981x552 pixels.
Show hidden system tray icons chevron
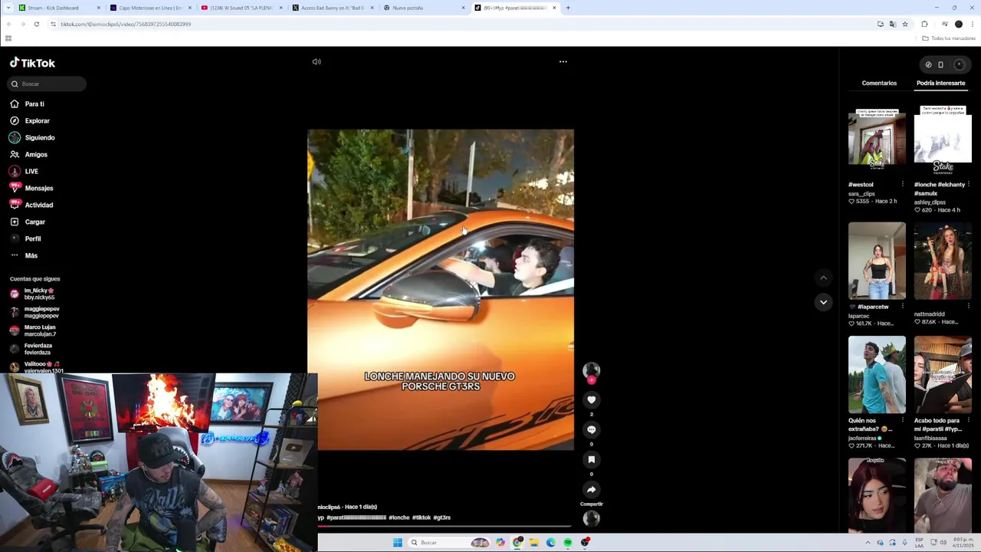[868, 543]
